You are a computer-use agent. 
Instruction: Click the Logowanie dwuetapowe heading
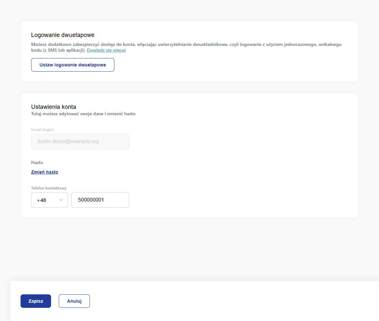[x=63, y=35]
